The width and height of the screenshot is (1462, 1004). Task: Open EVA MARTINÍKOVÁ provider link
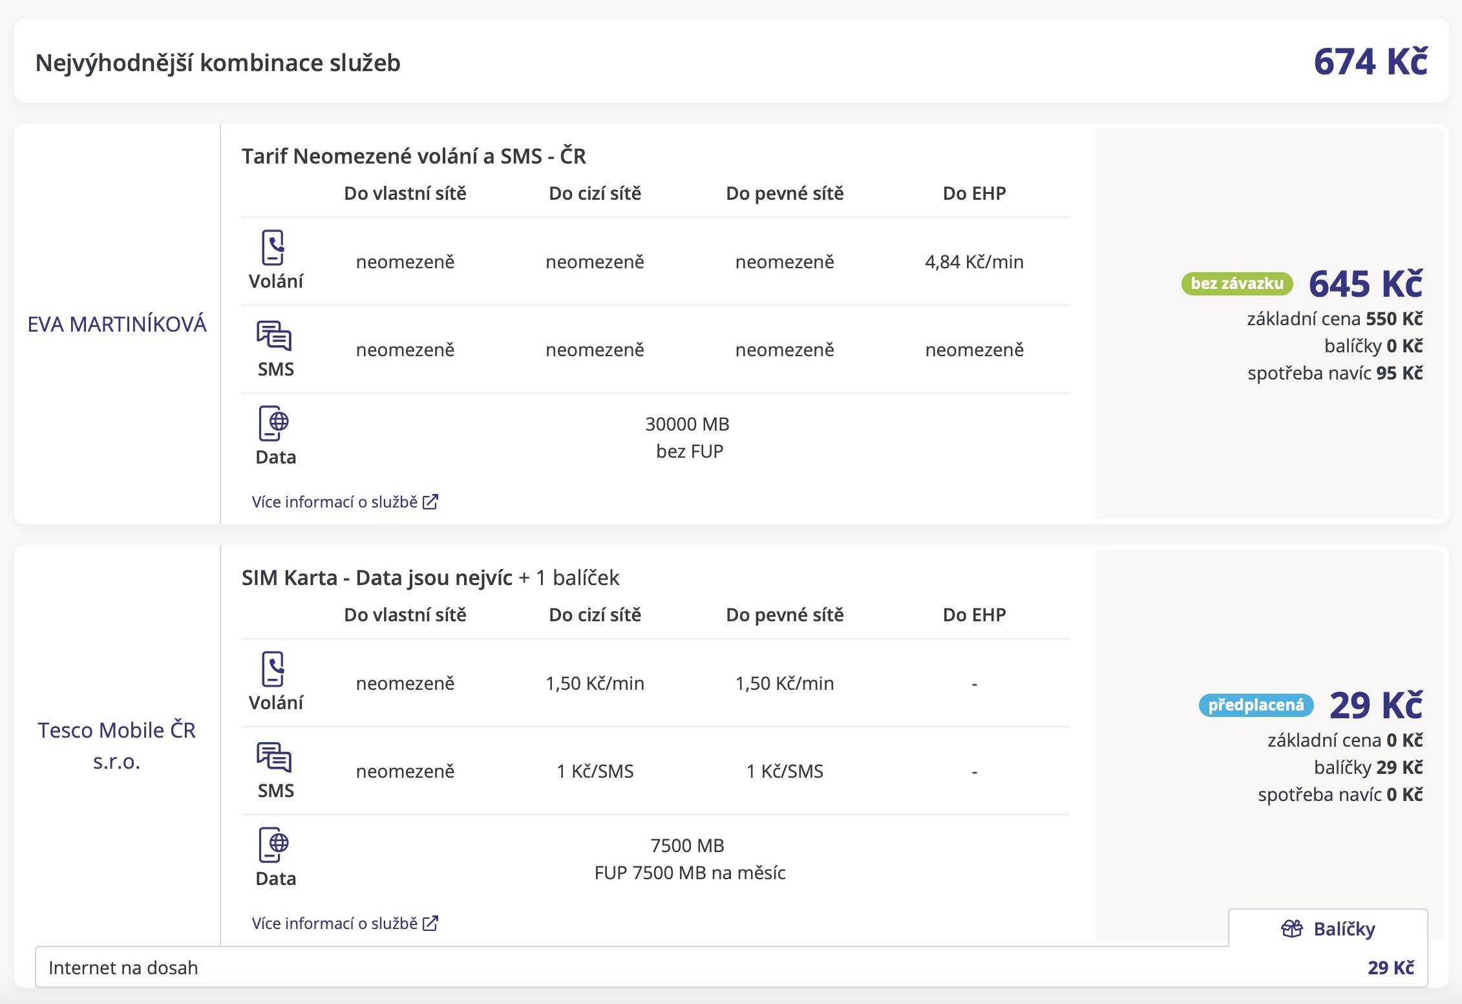pos(117,324)
